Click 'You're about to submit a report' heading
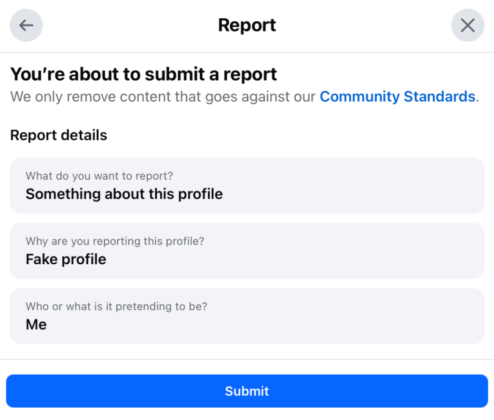Screen dimensions: 494x420 coord(143,74)
